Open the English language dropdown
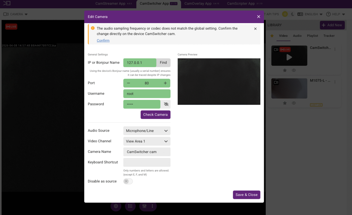 tap(310, 14)
